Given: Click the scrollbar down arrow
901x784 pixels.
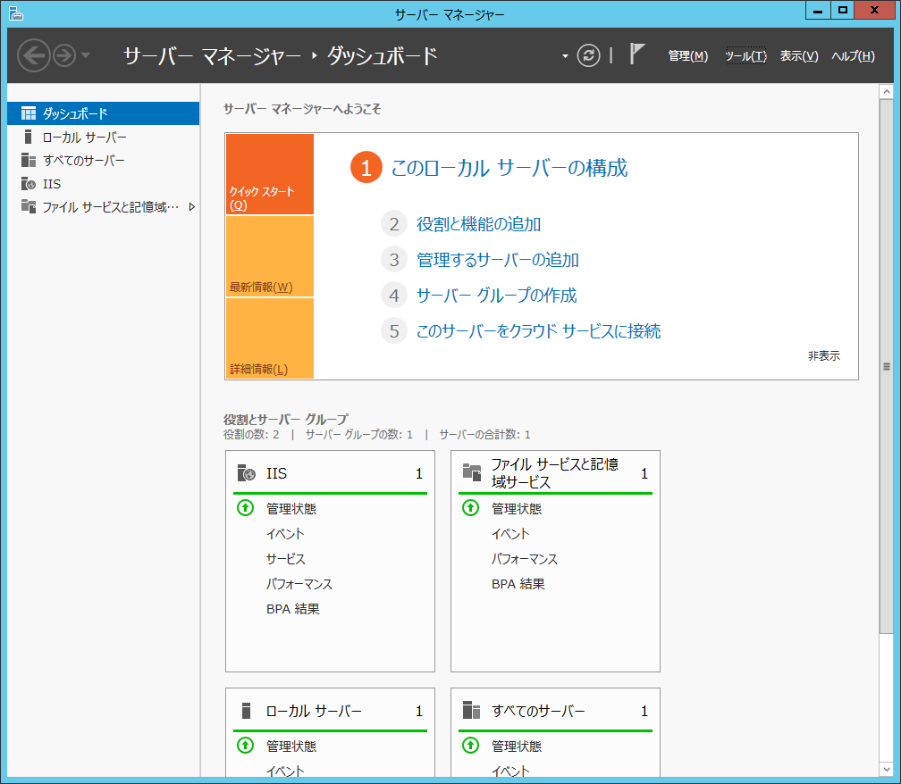Looking at the screenshot, I should [887, 769].
